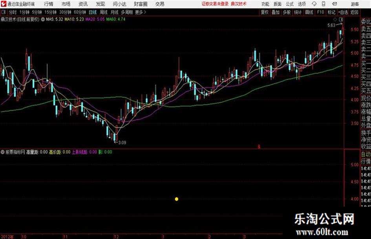Viewport: 371px width, 239px height.
Task: Click the 证券交易未登录 login link
Action: 215,4
